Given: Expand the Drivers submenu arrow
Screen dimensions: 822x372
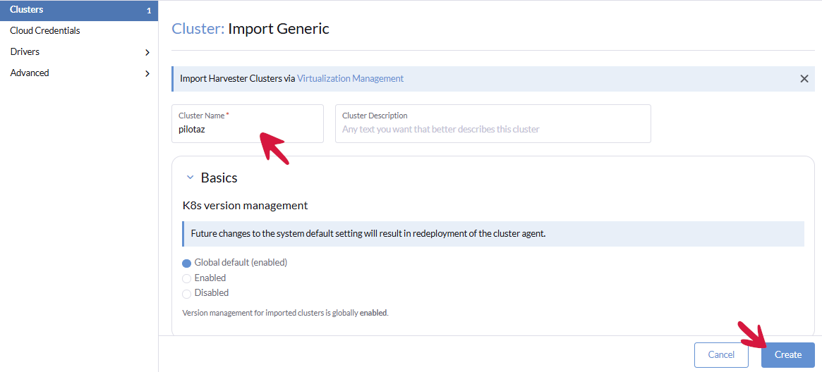Looking at the screenshot, I should click(147, 52).
